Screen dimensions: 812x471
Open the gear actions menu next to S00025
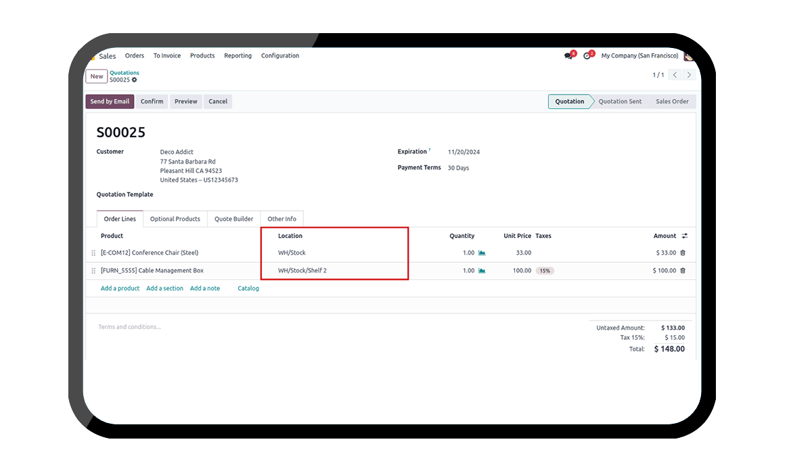[134, 80]
